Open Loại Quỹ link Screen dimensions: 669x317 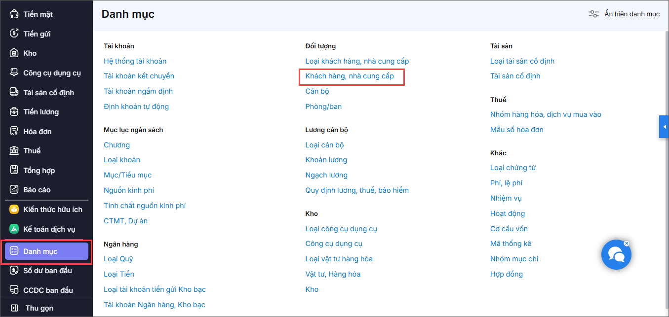[x=118, y=259]
